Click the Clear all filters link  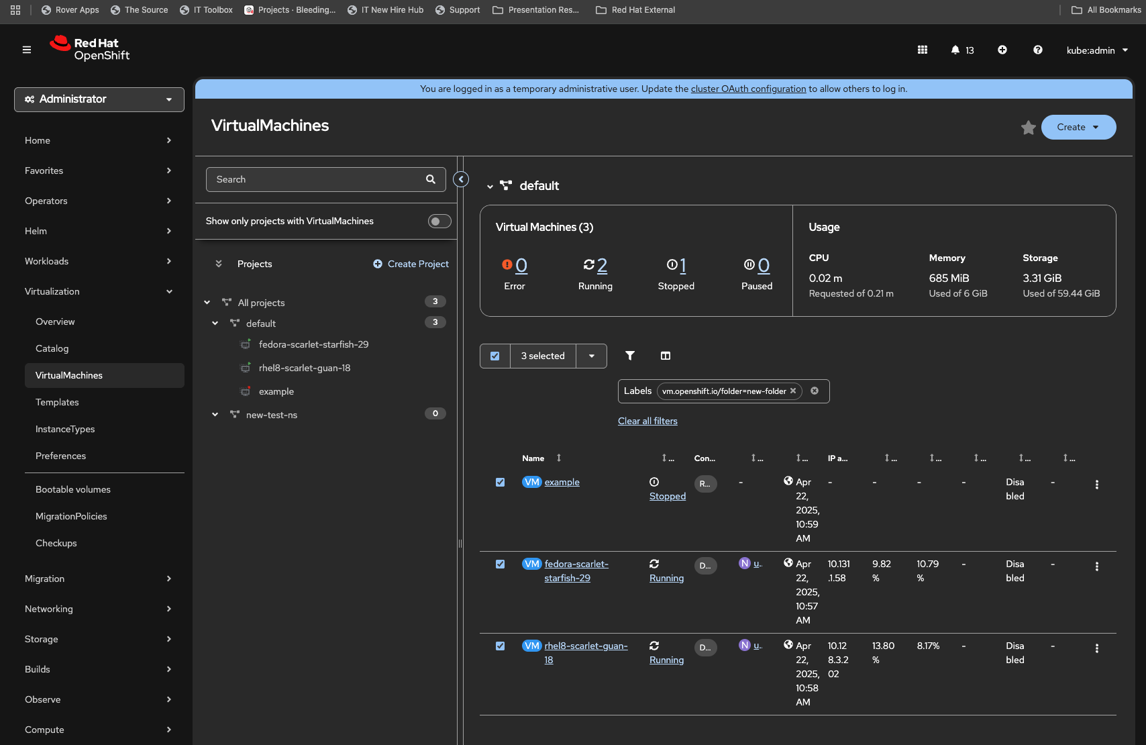647,421
